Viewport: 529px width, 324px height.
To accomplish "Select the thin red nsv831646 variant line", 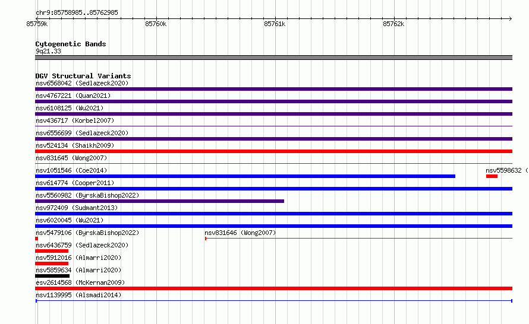I will click(358, 239).
